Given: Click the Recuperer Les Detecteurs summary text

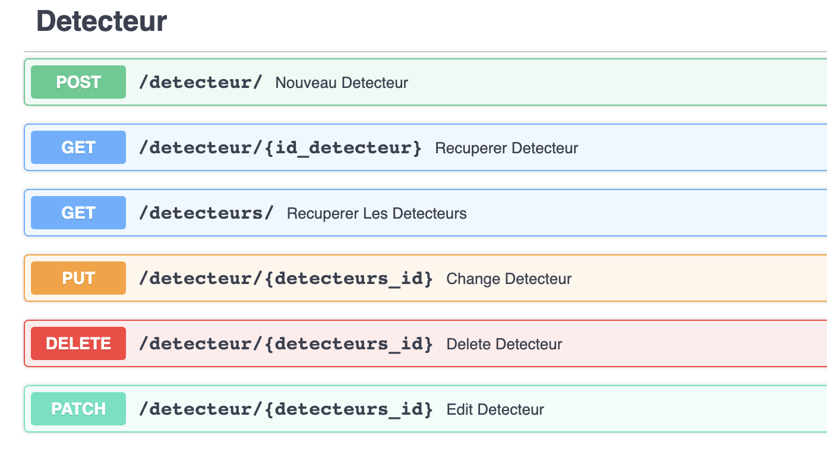Looking at the screenshot, I should point(376,213).
